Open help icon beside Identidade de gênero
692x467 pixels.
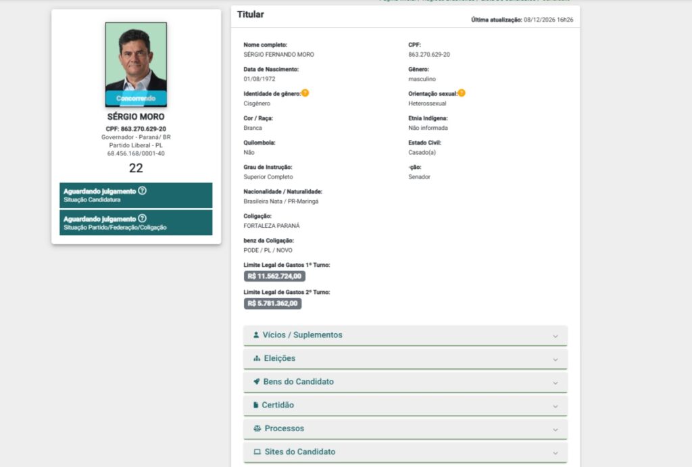coord(305,93)
